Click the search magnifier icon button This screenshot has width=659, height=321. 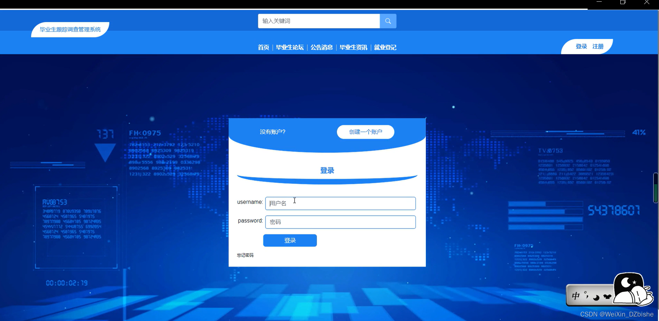pos(388,21)
